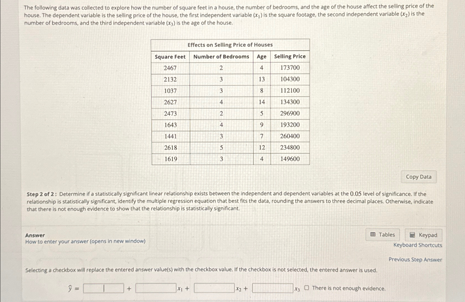The height and width of the screenshot is (302, 465).
Task: Open the Tables reference panel
Action: [383, 235]
